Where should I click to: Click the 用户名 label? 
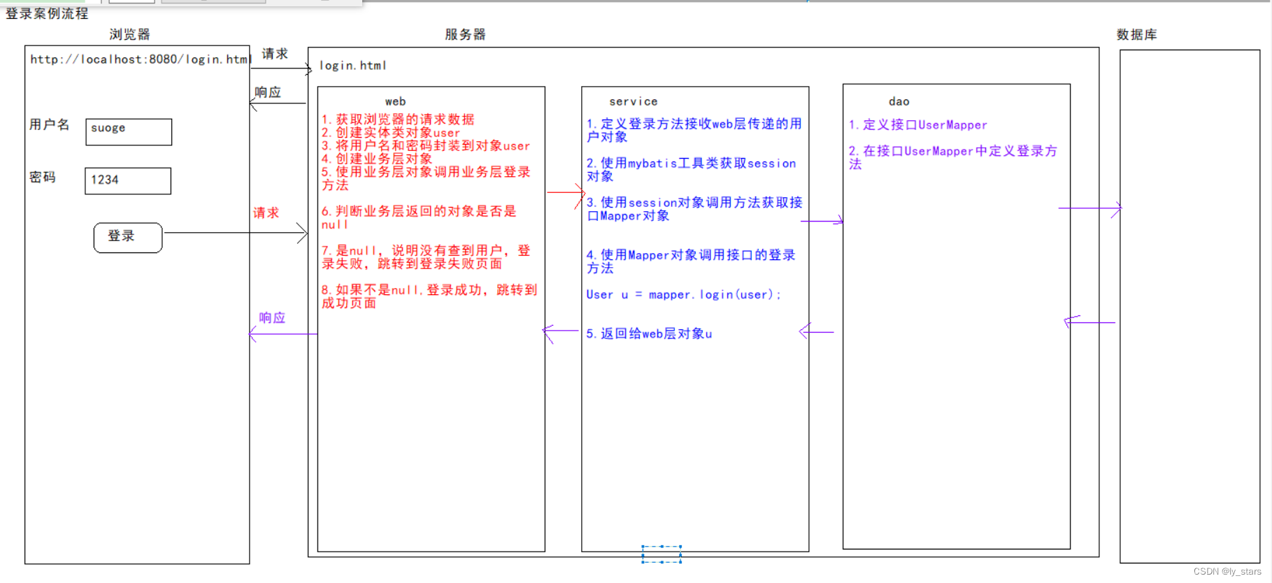[x=50, y=124]
